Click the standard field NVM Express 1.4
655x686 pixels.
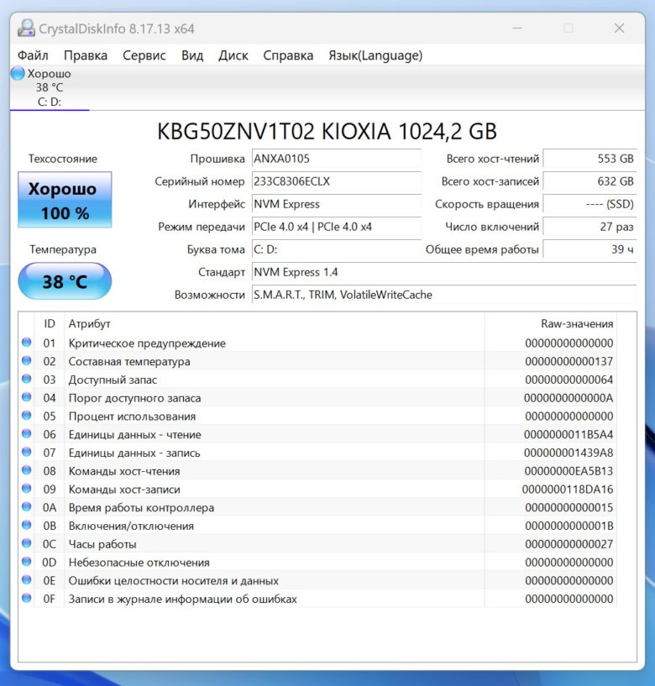tap(444, 272)
